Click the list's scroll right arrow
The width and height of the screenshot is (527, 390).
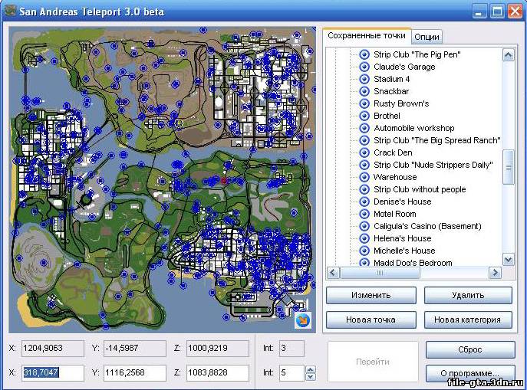[495, 272]
